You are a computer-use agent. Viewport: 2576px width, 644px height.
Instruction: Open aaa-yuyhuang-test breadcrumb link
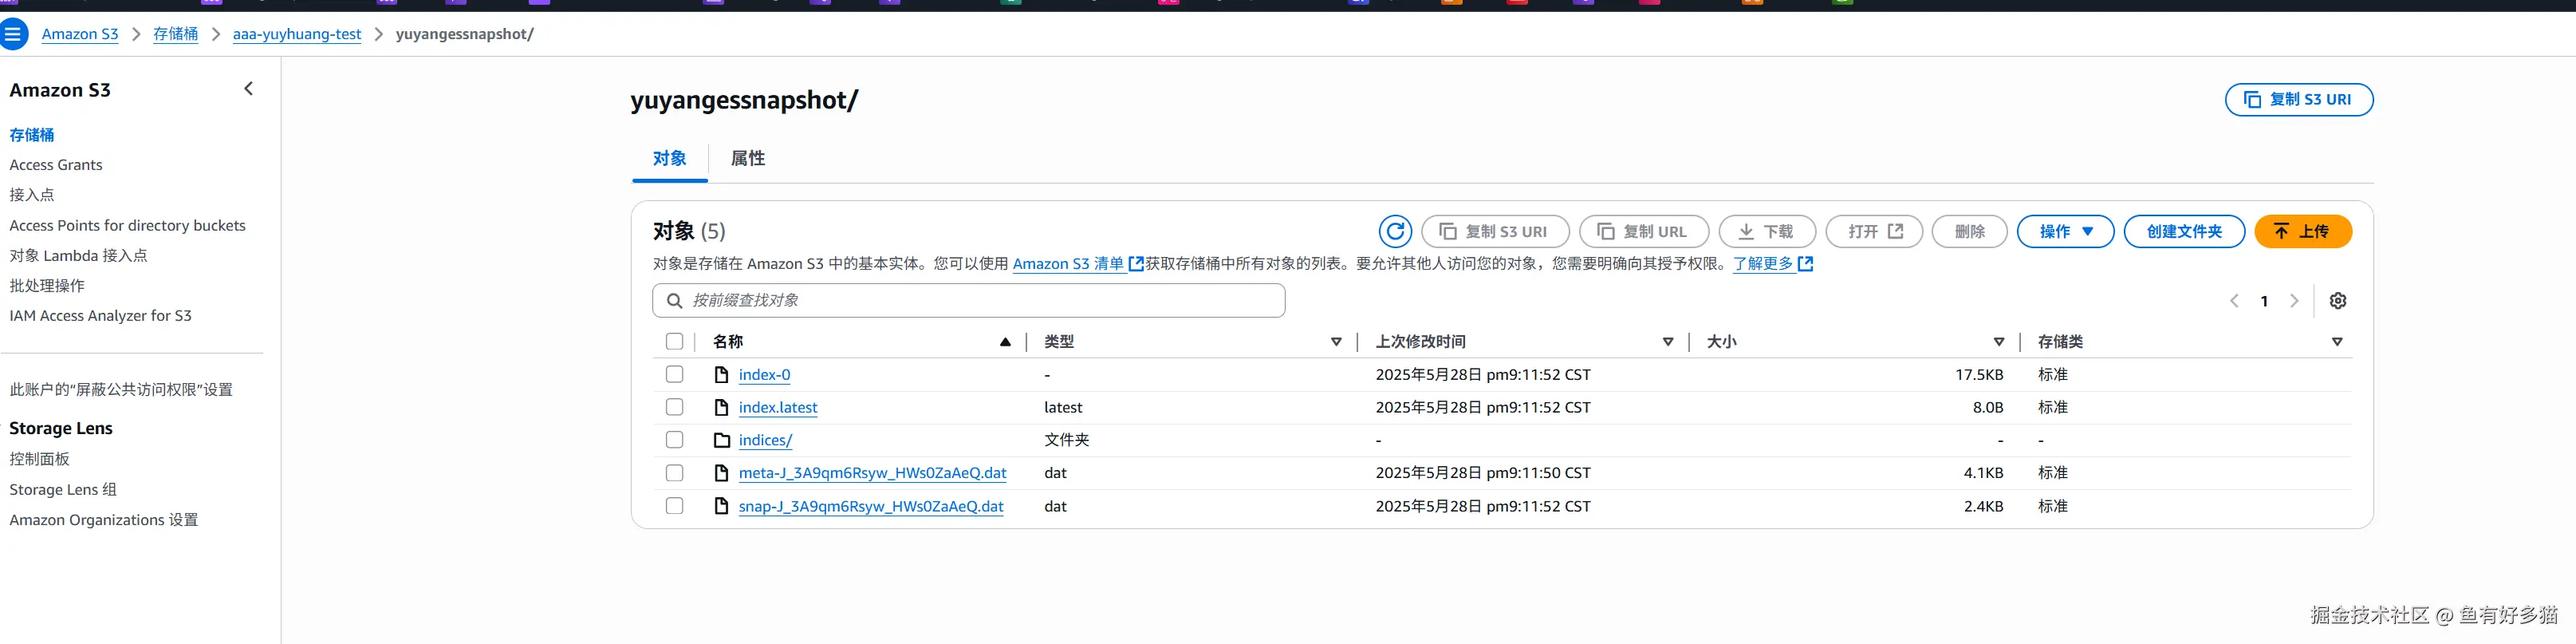pyautogui.click(x=297, y=34)
